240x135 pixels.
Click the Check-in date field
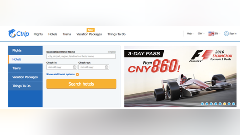(62, 67)
